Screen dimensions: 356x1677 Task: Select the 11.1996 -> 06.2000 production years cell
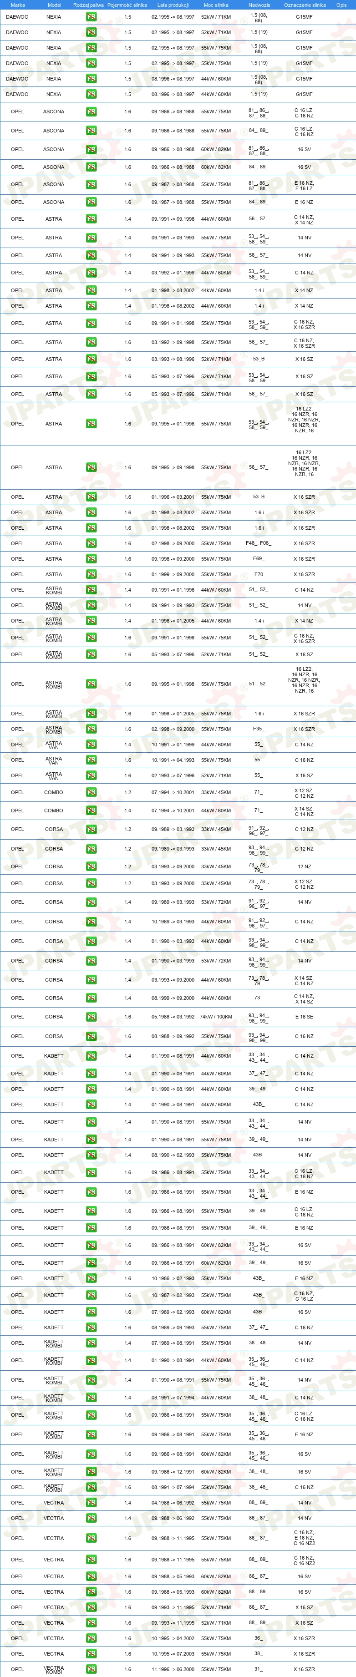[x=173, y=1669]
